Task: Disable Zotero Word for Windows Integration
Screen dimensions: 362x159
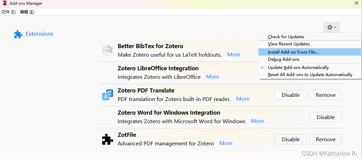Action: pos(325,117)
